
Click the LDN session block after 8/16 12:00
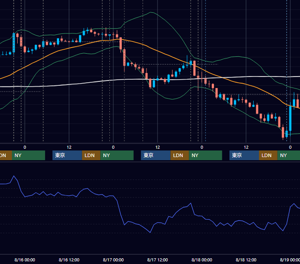(91, 155)
